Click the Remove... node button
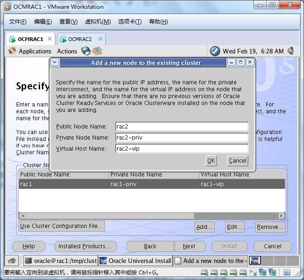 click(x=270, y=227)
